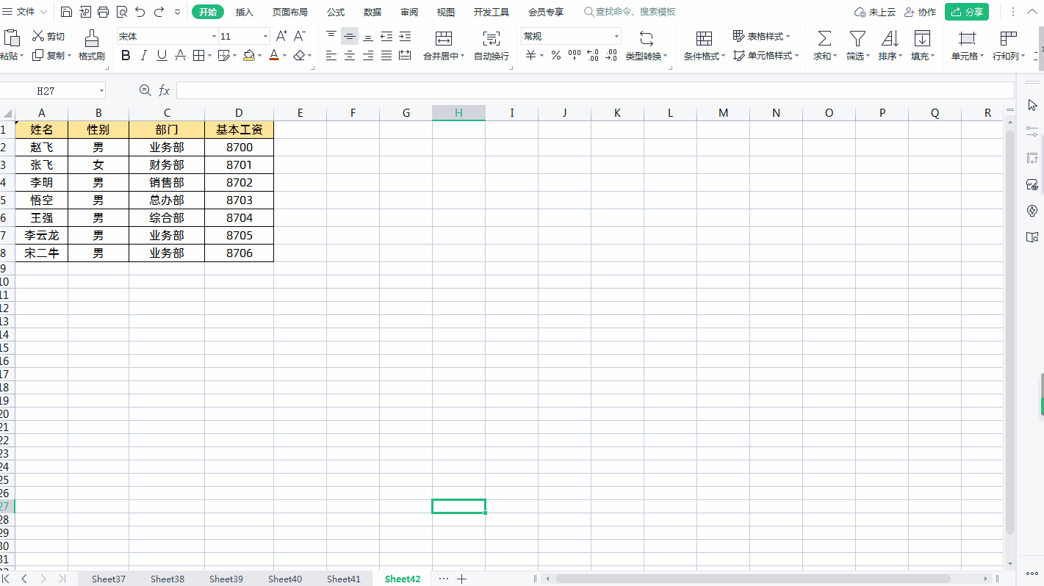Select the Format Painter (格式刷) tool
The width and height of the screenshot is (1044, 586).
tap(92, 46)
